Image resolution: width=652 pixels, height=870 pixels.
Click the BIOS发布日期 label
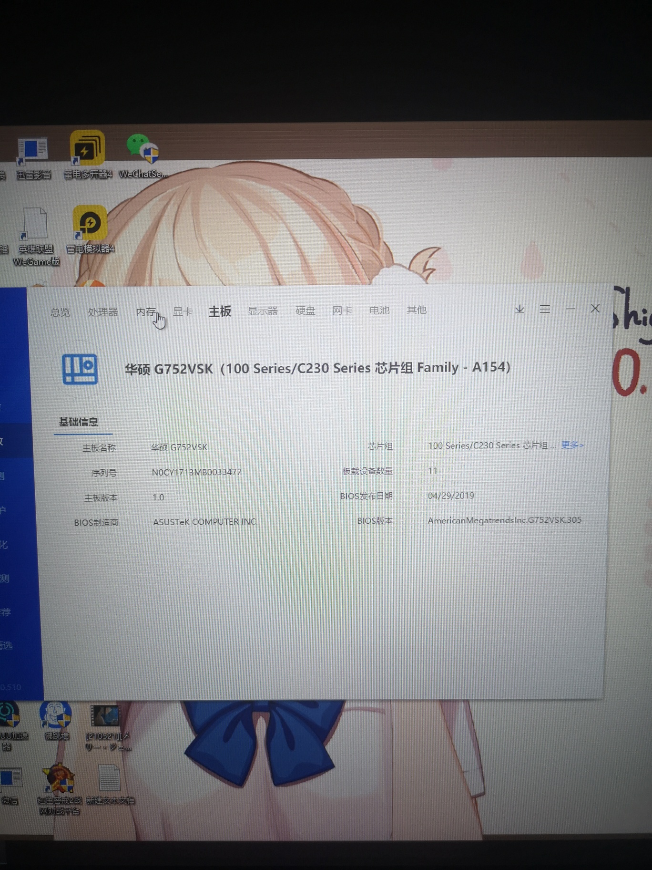tap(366, 496)
